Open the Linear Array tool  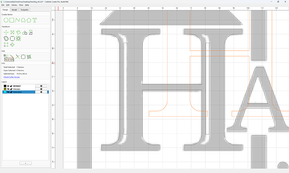coord(6,44)
